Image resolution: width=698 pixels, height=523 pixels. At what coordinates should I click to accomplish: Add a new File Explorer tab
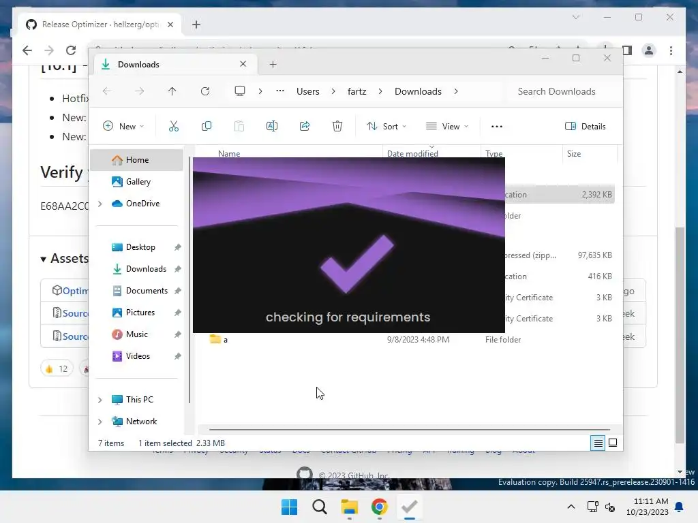coord(273,65)
